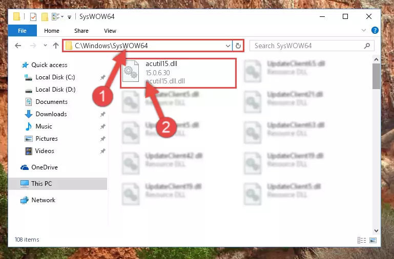Open Pictures in the sidebar
This screenshot has height=259, width=394.
tap(47, 139)
